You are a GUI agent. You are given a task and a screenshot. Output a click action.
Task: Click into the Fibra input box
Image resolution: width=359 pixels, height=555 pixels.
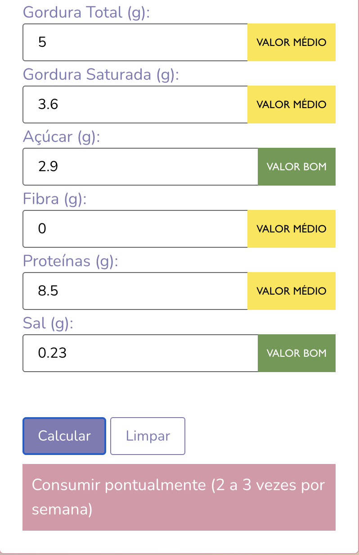click(x=135, y=229)
